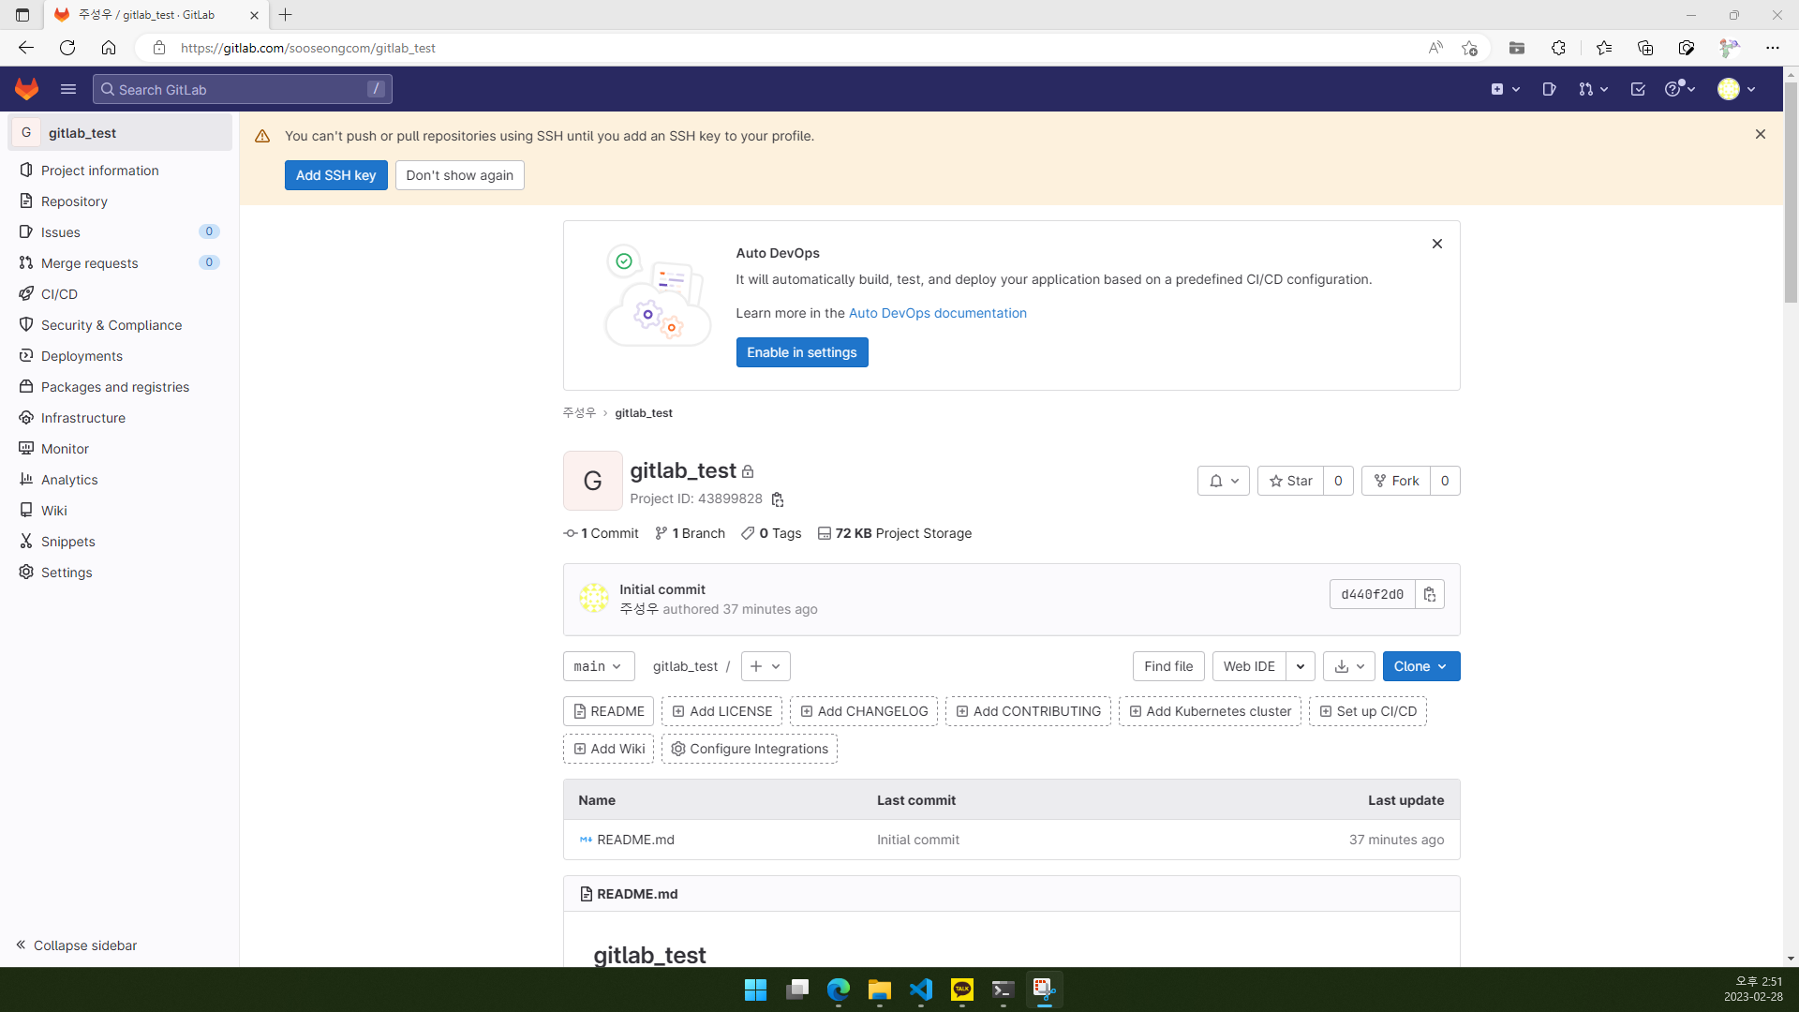Click README.md file in repository
Viewport: 1799px width, 1012px height.
pyautogui.click(x=636, y=839)
